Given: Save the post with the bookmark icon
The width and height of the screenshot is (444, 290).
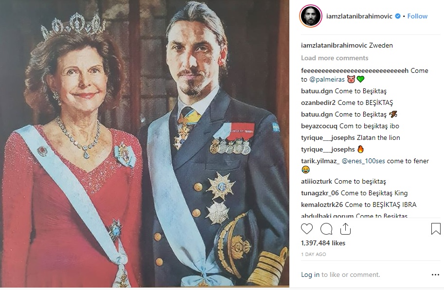Looking at the screenshot, I should 435,229.
